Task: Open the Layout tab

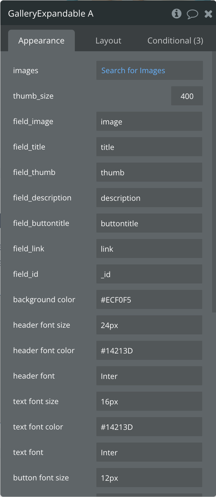Action: click(108, 41)
